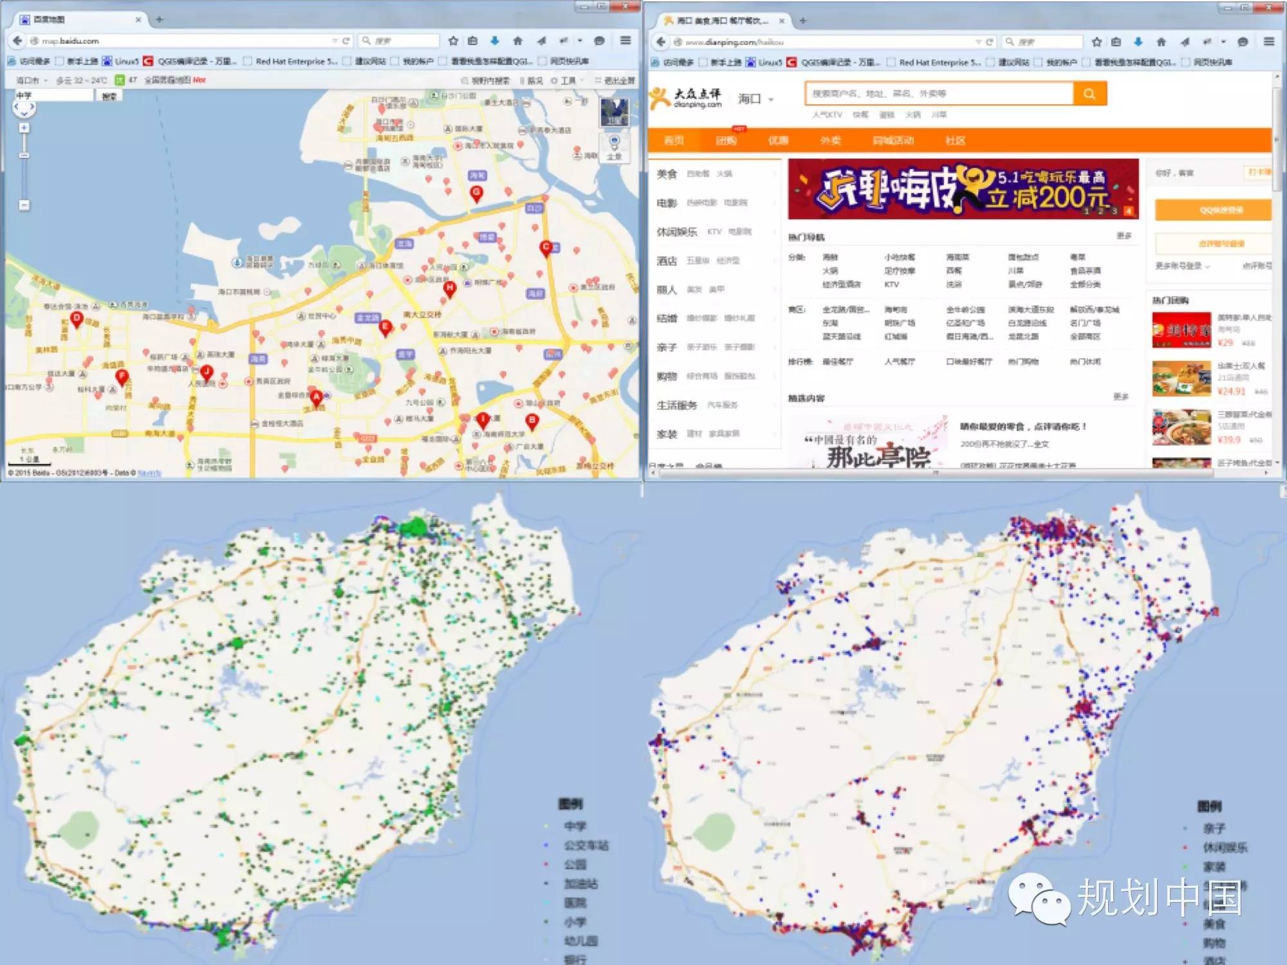Screen dimensions: 1287x965
Task: Open the 首页 tab on Dianping nav bar
Action: coord(674,140)
